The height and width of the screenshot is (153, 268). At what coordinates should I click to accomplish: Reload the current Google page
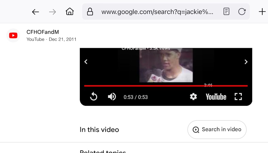[x=242, y=12]
